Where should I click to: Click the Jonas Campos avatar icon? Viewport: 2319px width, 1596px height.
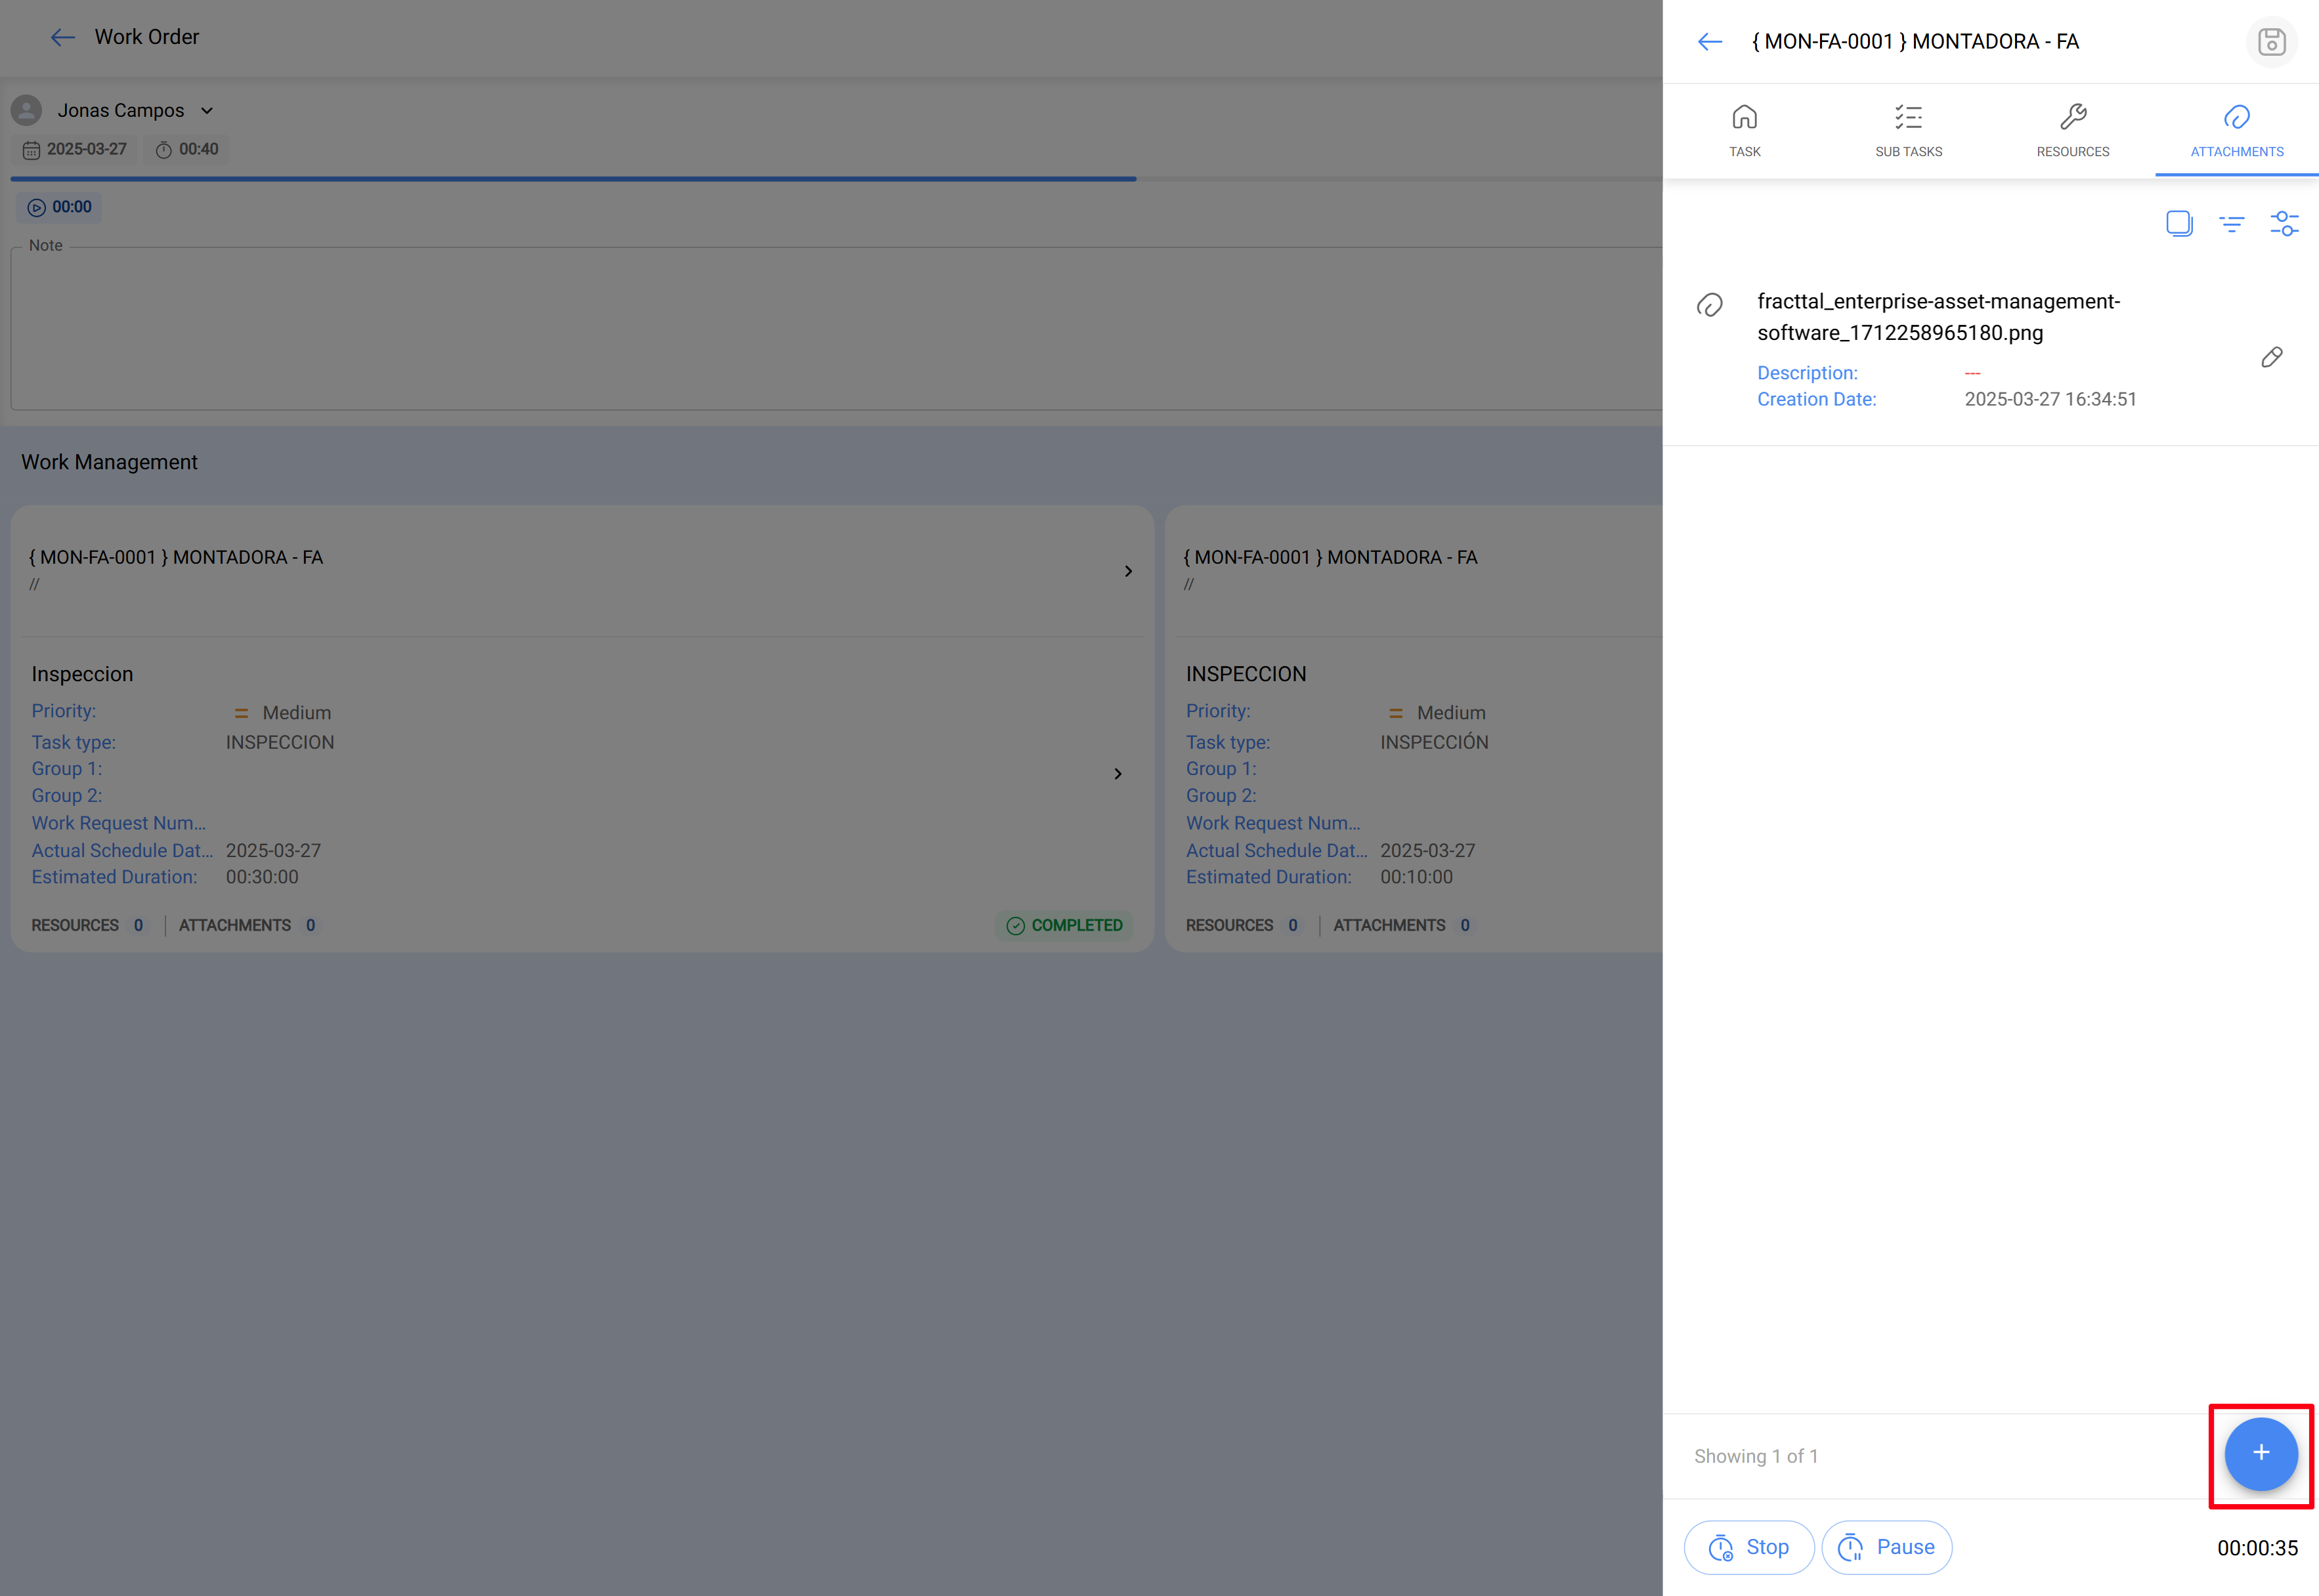pyautogui.click(x=27, y=110)
